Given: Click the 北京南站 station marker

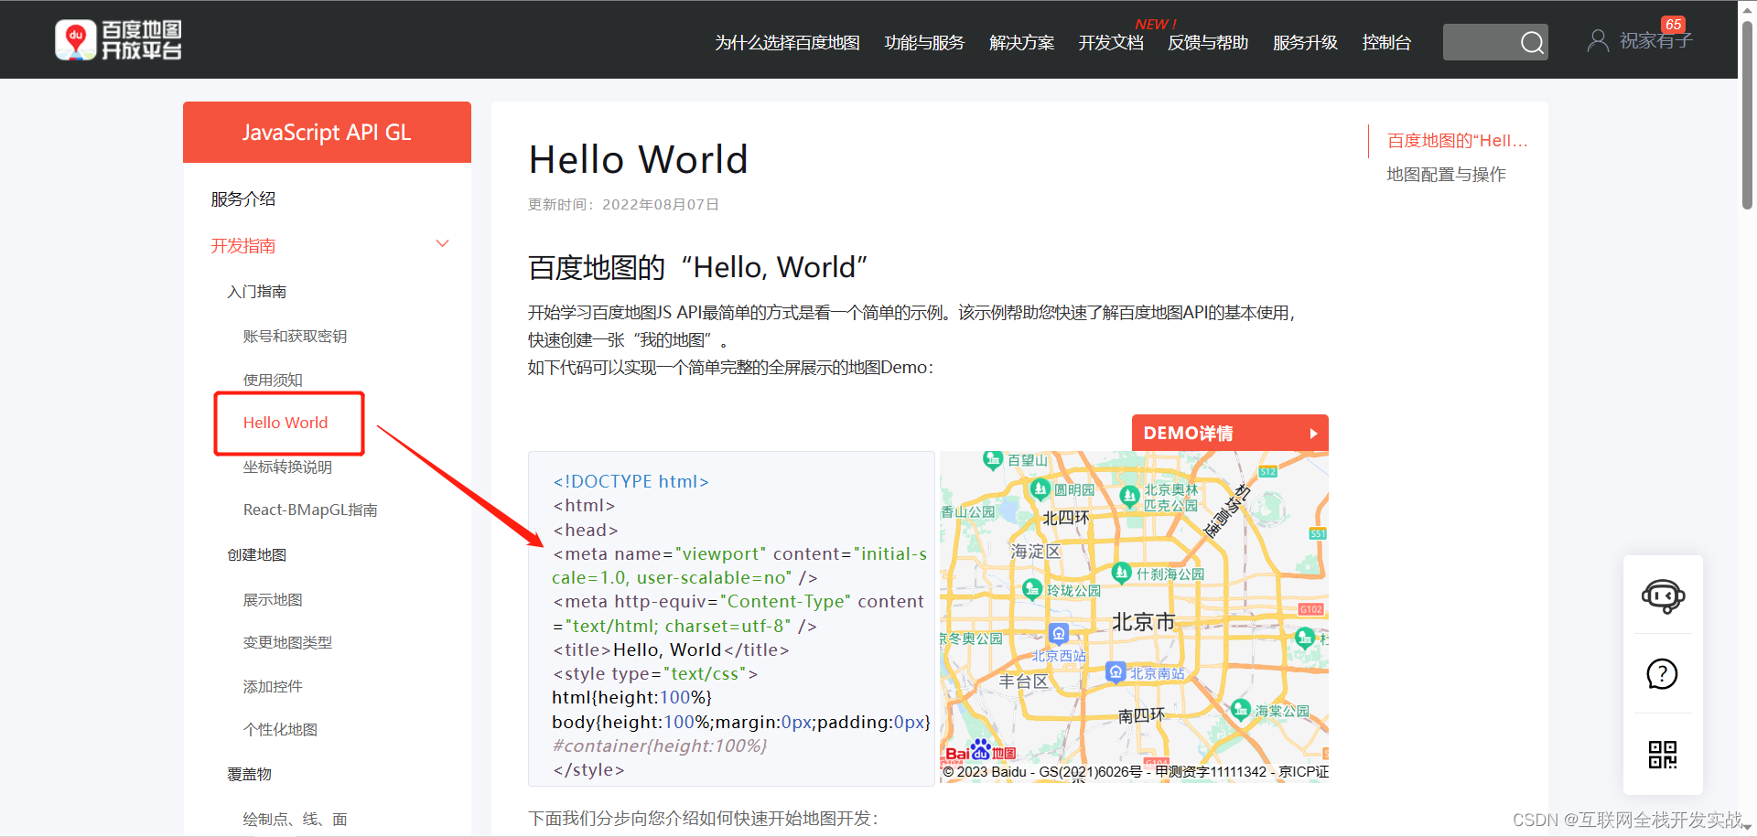Looking at the screenshot, I should [1116, 672].
